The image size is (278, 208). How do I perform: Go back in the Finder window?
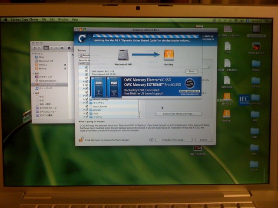35,48
